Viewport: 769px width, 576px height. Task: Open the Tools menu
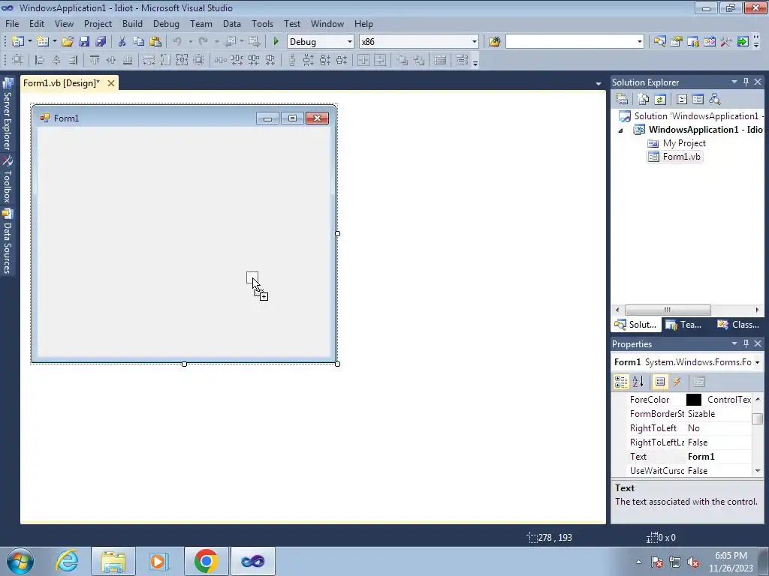click(262, 23)
